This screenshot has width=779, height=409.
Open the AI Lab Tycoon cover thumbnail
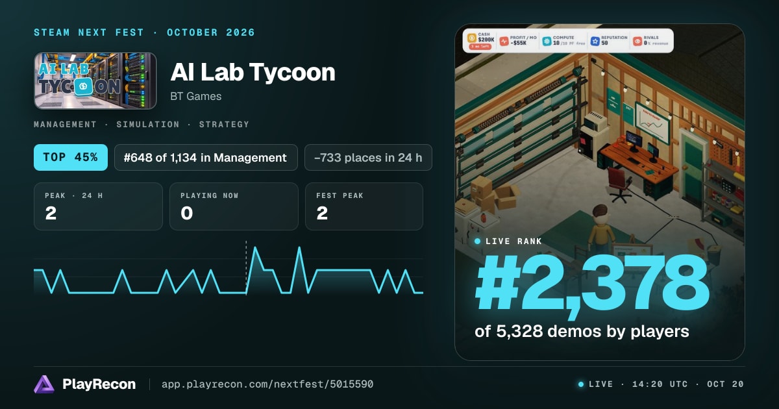(95, 81)
